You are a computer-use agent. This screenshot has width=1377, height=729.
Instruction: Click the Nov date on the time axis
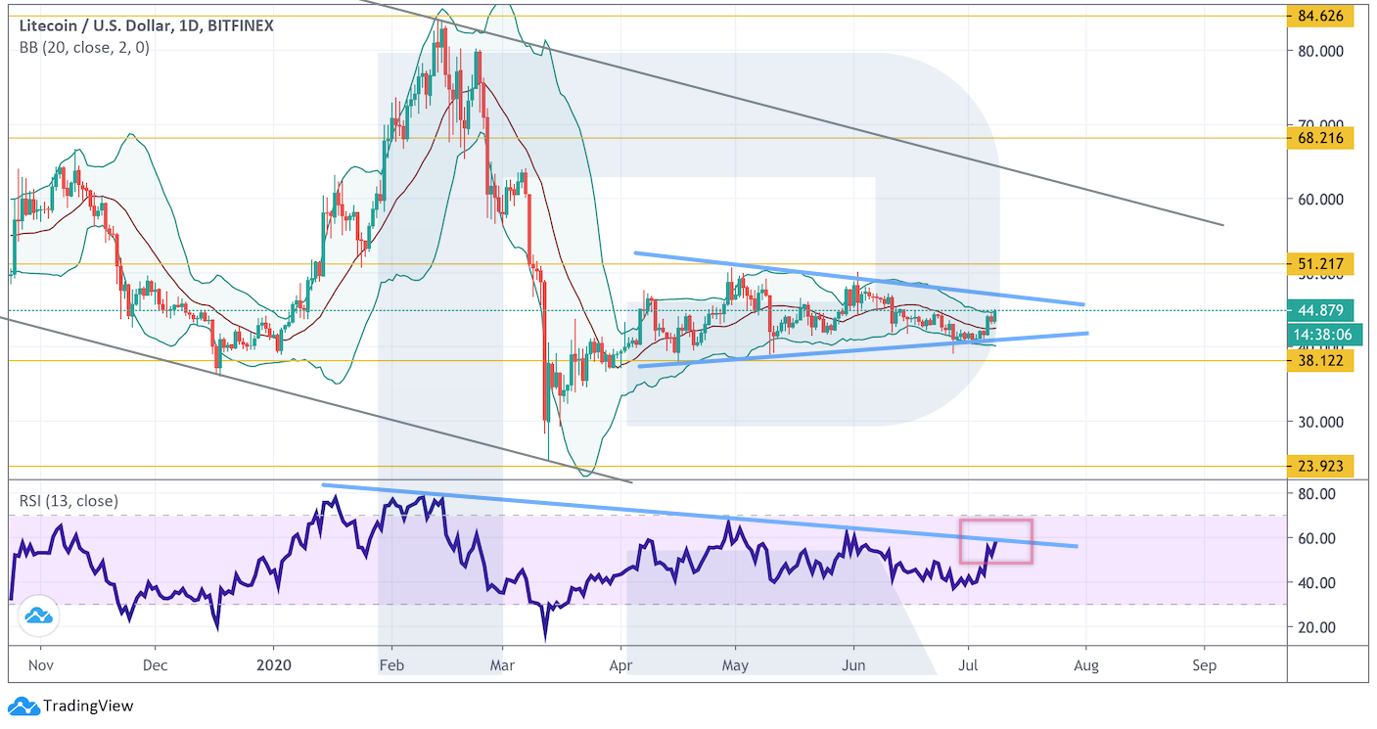pos(41,665)
